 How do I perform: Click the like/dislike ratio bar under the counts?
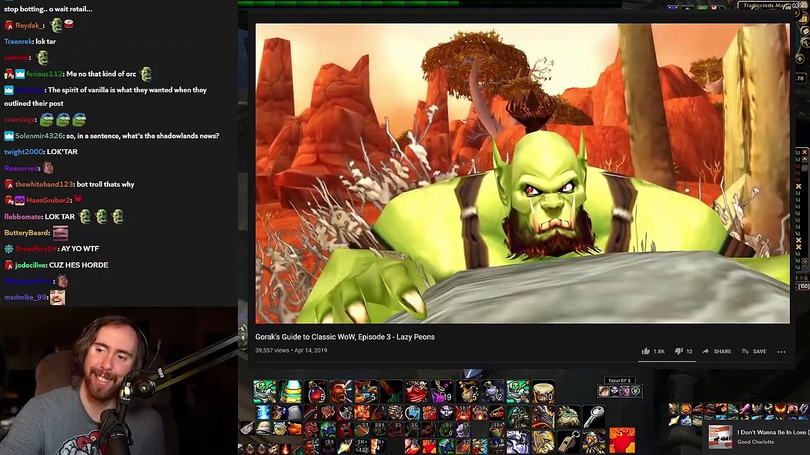point(667,362)
